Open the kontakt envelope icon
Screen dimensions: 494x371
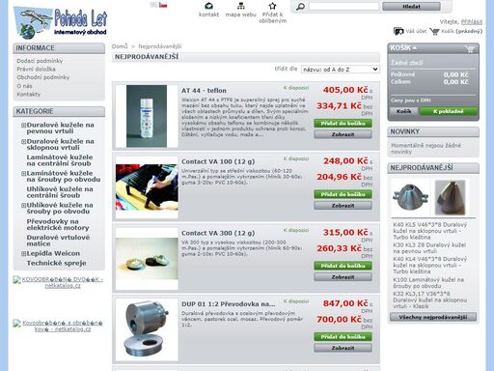pyautogui.click(x=208, y=6)
